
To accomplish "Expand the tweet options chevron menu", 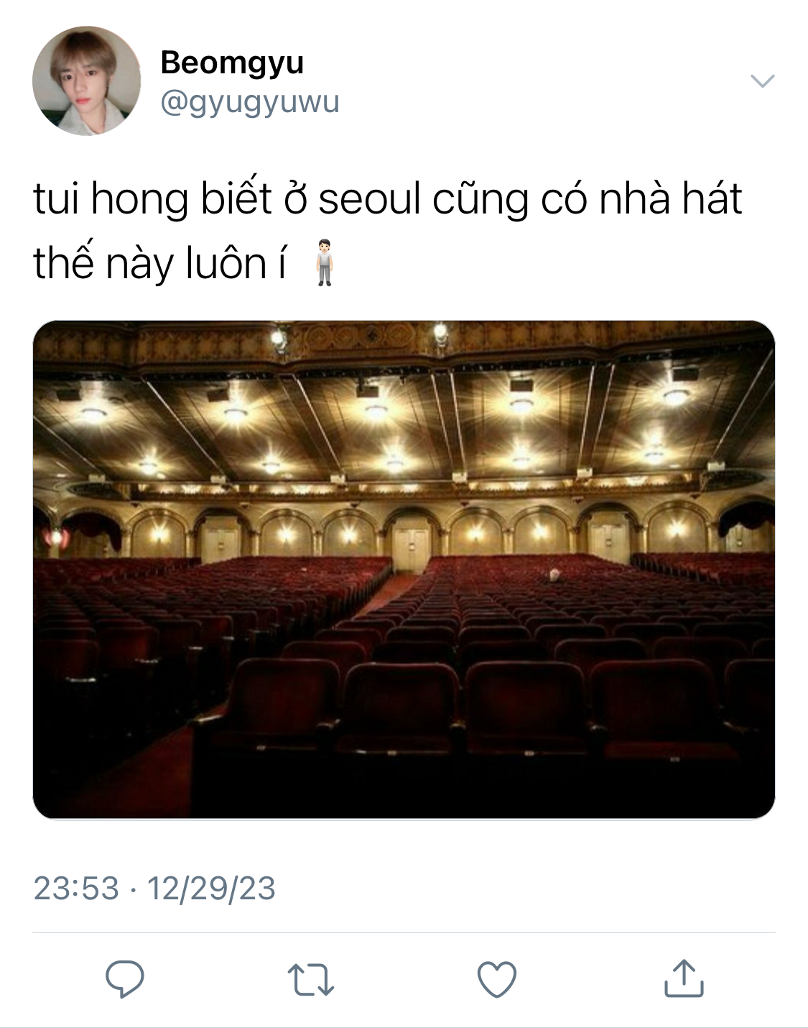I will pos(762,81).
